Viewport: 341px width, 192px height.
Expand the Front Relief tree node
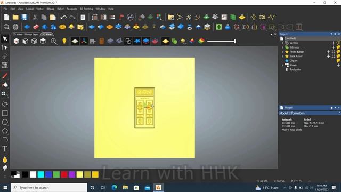tap(282, 52)
